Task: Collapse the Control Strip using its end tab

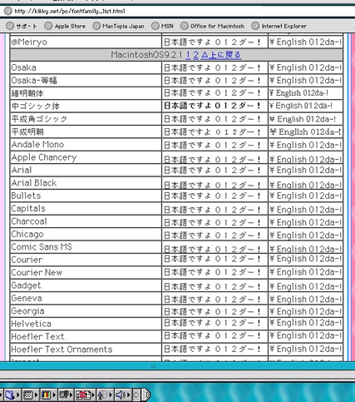Action: tap(146, 395)
